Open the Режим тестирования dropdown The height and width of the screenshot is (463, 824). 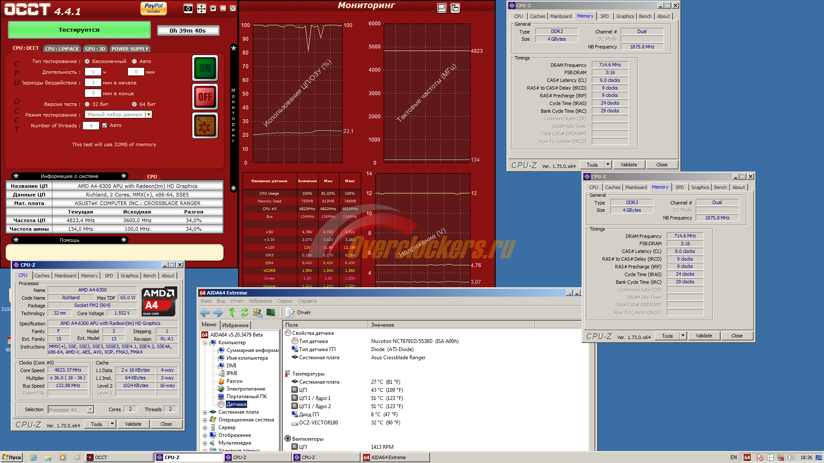tap(148, 114)
